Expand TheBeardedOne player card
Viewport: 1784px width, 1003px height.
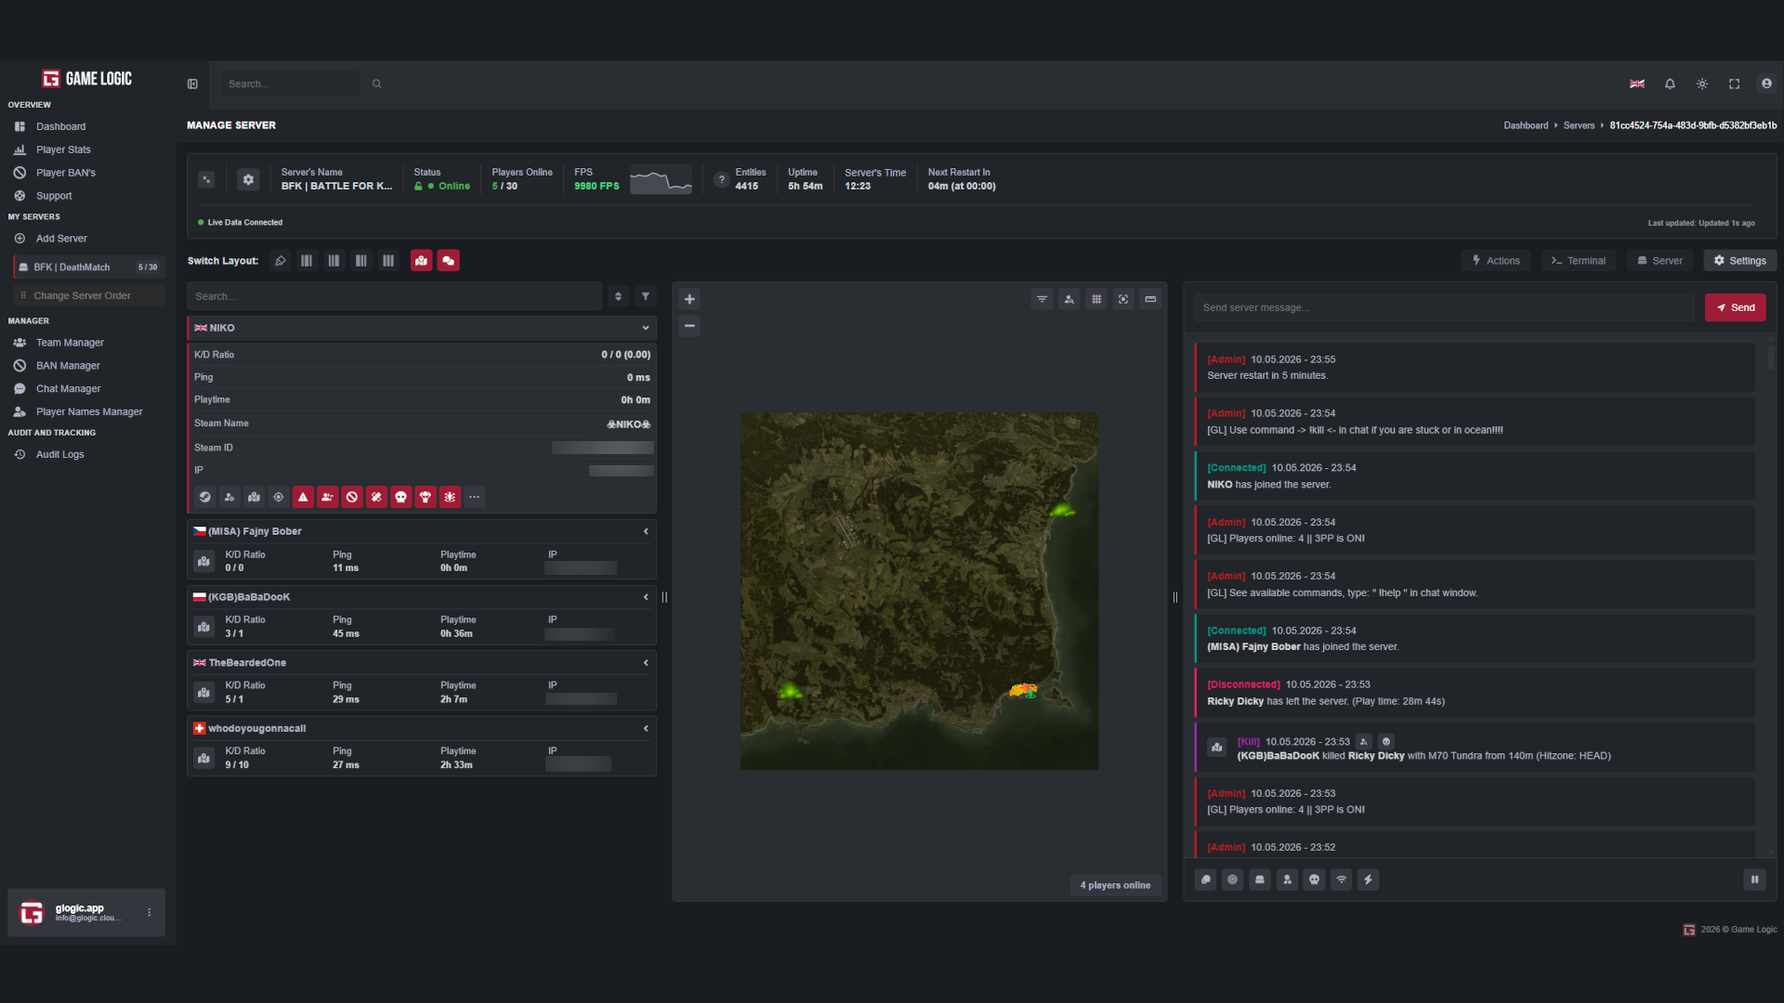click(x=646, y=663)
